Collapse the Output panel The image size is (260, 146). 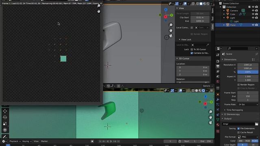pyautogui.click(x=223, y=119)
